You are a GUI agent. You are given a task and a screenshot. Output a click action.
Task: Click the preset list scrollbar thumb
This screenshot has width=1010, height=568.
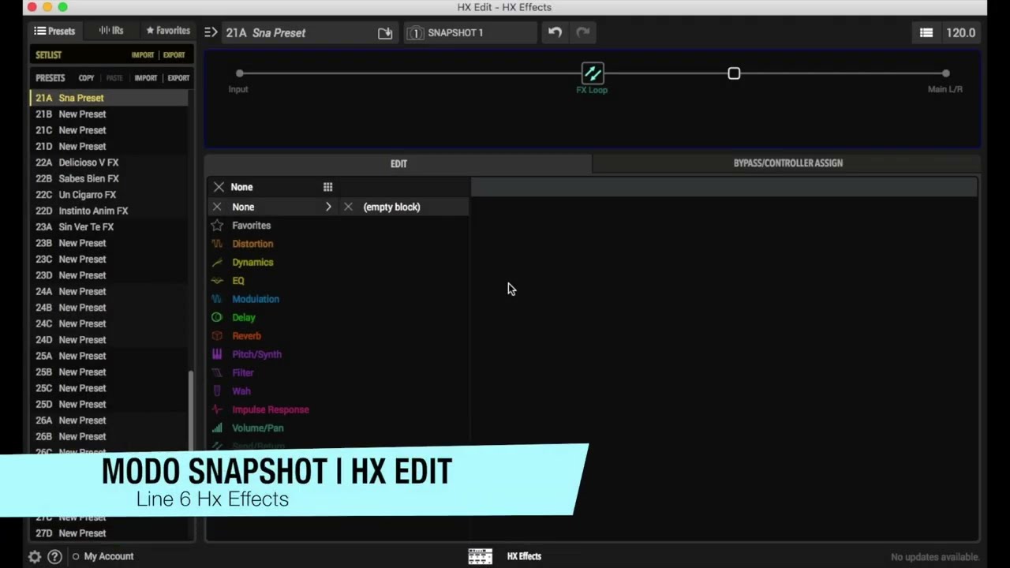point(189,410)
